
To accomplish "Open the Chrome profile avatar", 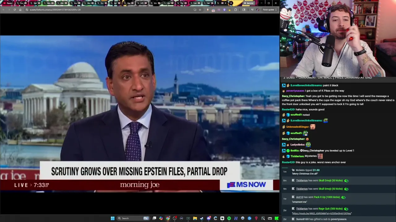I will [x=258, y=10].
